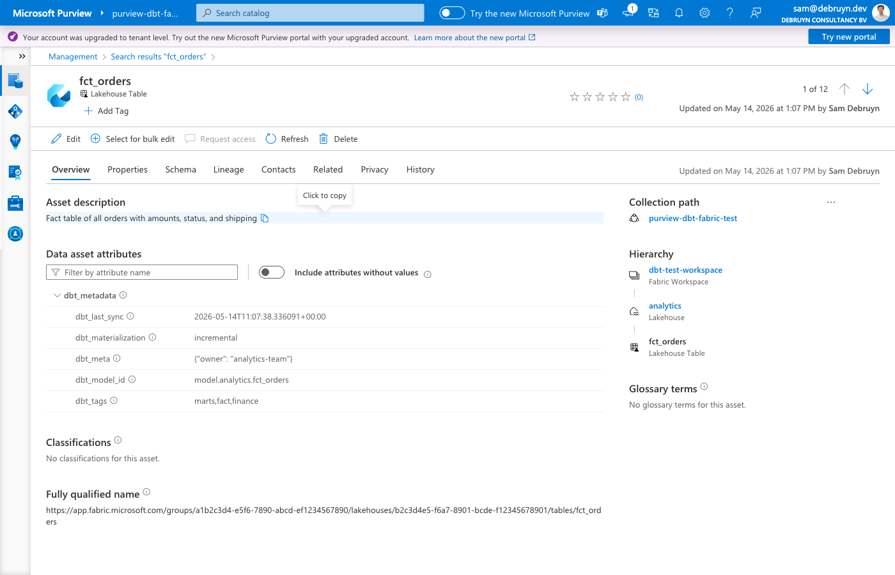The width and height of the screenshot is (895, 575).
Task: Select the Overview tab
Action: point(71,169)
